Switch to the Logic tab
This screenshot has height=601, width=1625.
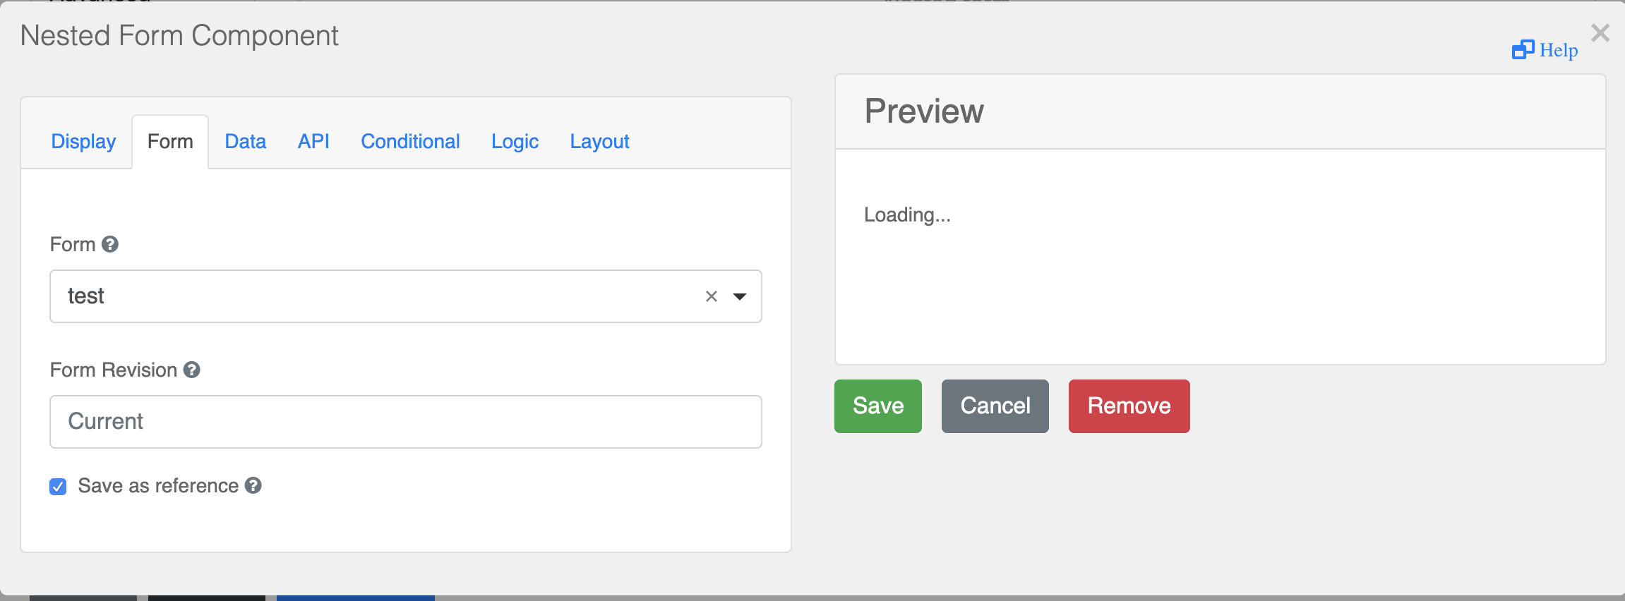coord(515,141)
